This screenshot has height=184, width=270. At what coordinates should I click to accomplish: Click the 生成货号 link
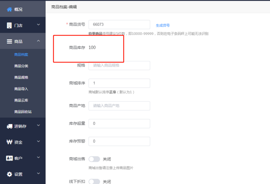[163, 25]
